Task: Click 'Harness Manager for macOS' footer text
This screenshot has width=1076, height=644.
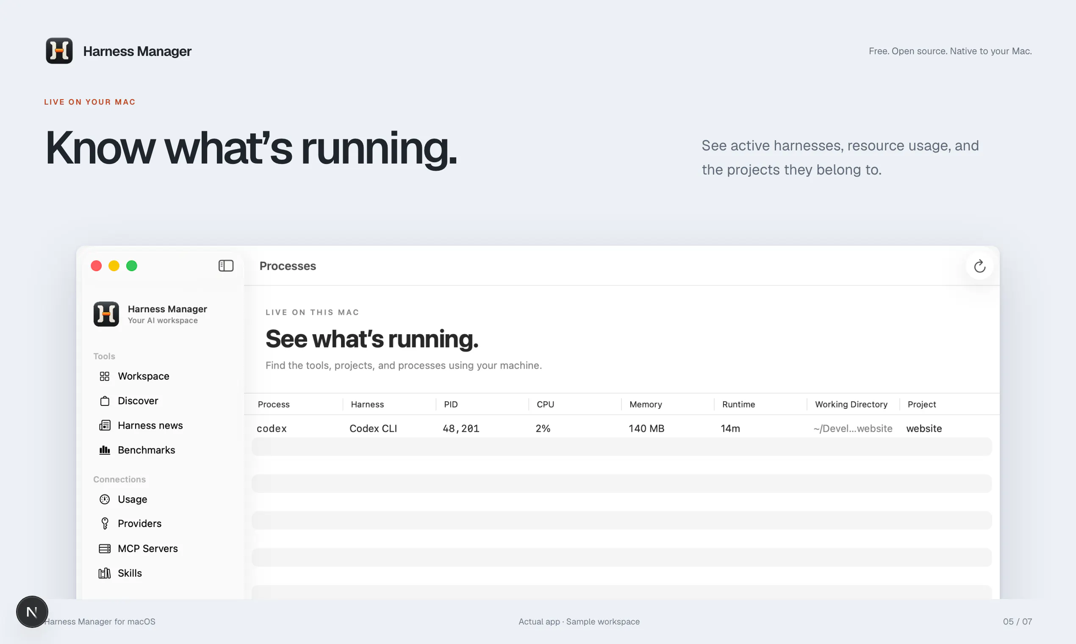Action: coord(100,622)
